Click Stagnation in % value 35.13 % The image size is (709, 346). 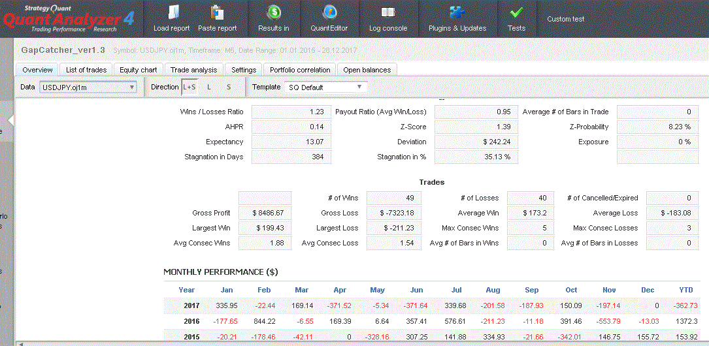[476, 157]
